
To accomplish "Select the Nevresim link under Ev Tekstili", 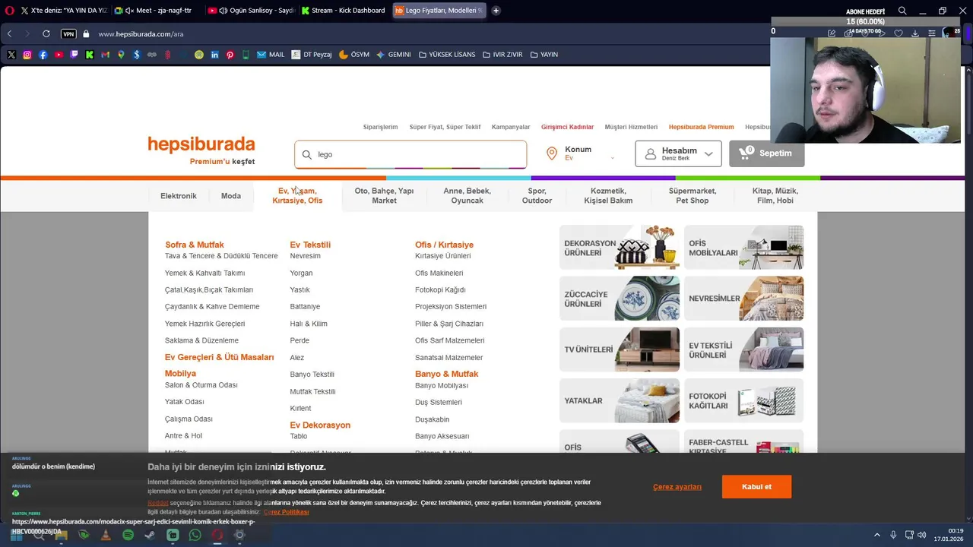I will [305, 256].
